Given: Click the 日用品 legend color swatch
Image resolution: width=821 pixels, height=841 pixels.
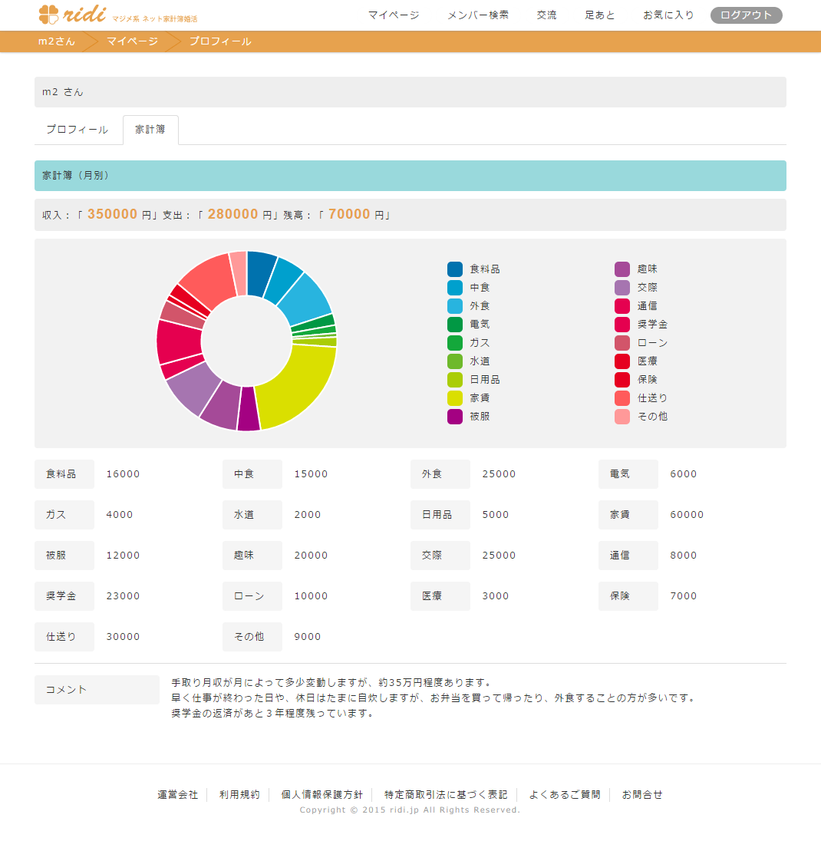Looking at the screenshot, I should (x=455, y=380).
